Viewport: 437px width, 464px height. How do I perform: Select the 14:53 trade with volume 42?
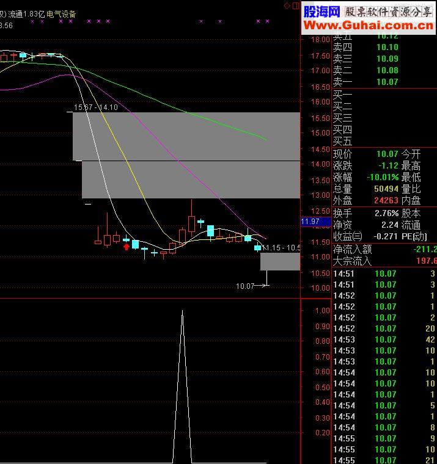(x=384, y=339)
